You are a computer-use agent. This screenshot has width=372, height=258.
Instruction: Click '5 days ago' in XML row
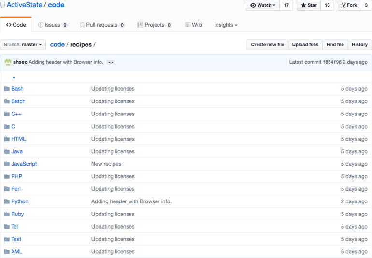coord(354,252)
